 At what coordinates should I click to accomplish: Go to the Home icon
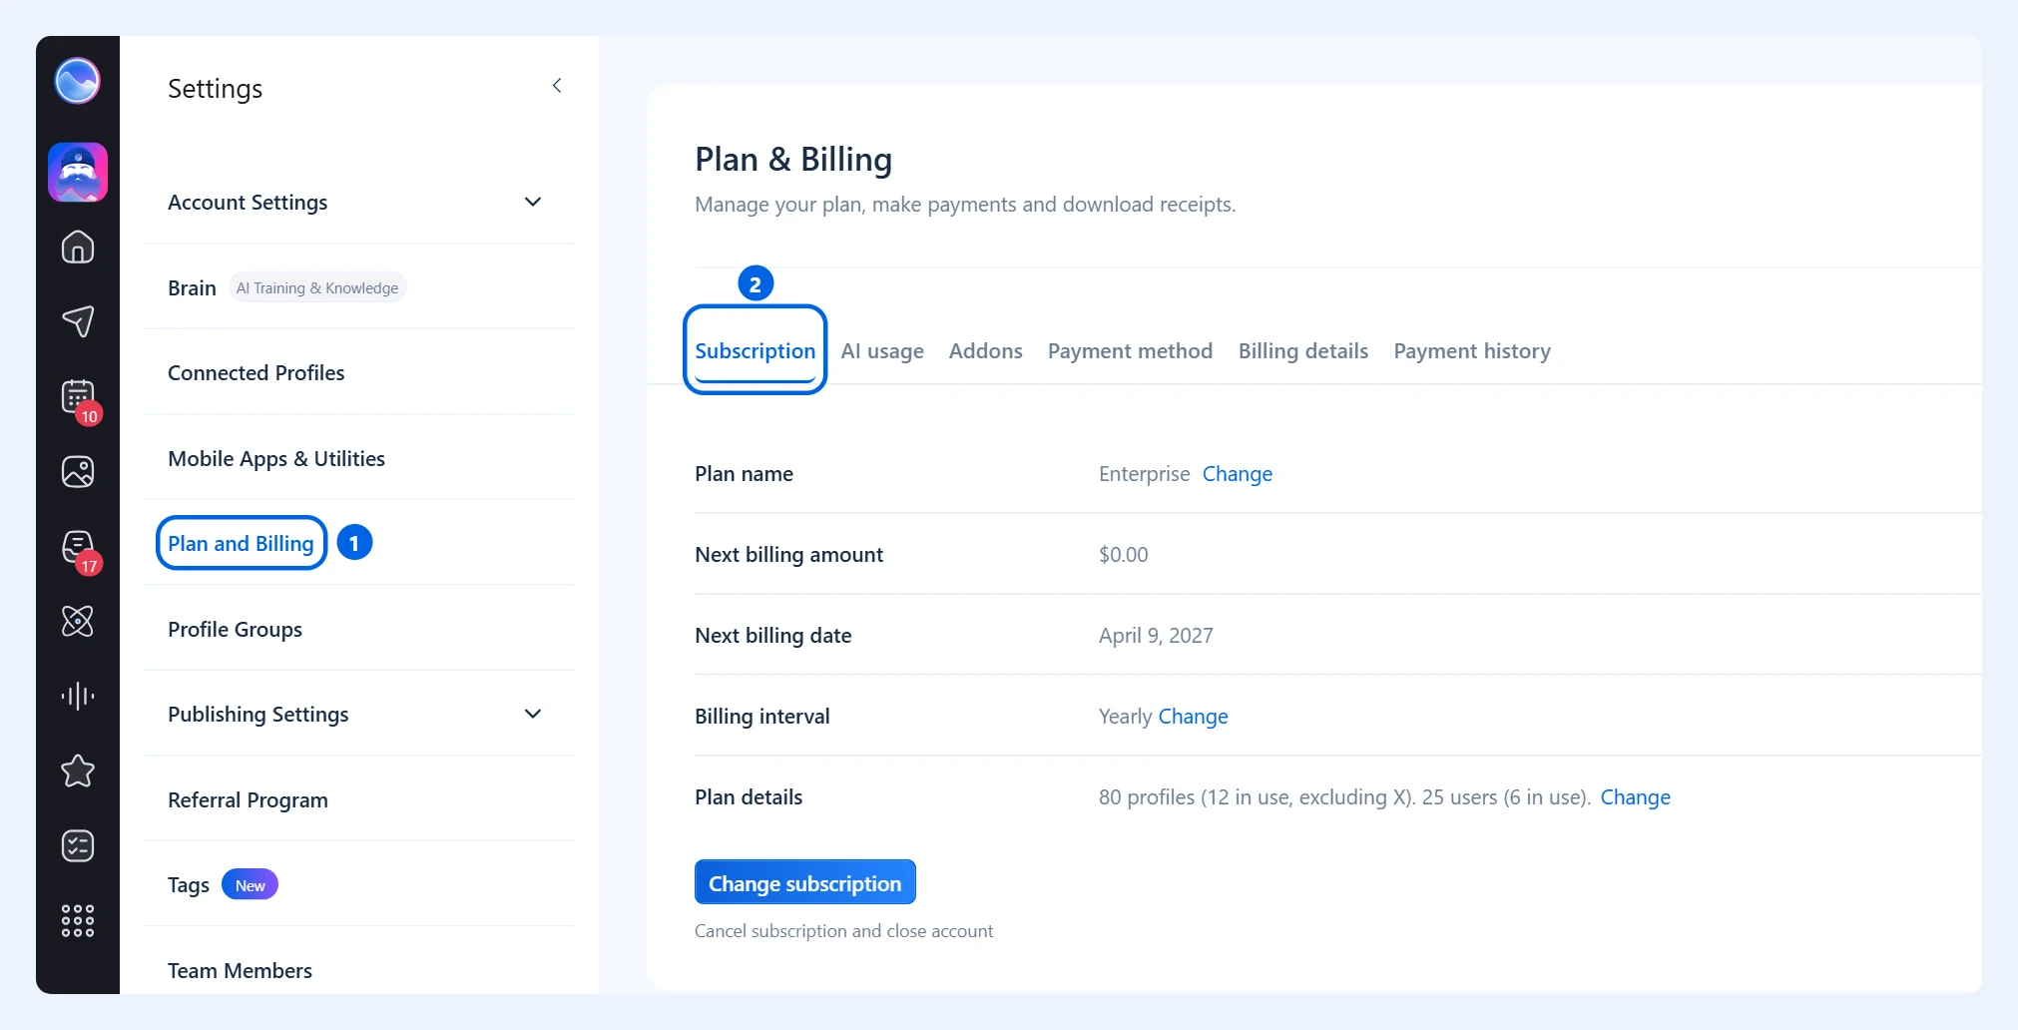coord(78,247)
